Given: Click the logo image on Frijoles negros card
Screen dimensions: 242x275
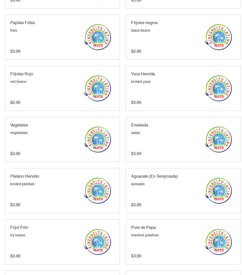Looking at the screenshot, I should 218,37.
